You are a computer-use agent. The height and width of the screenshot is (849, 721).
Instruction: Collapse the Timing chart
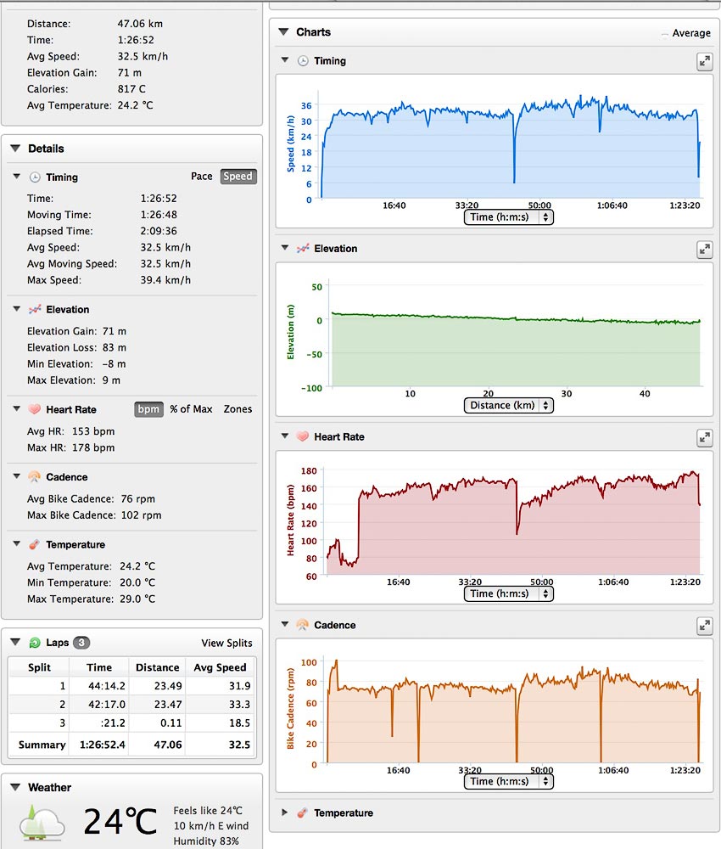[x=285, y=60]
